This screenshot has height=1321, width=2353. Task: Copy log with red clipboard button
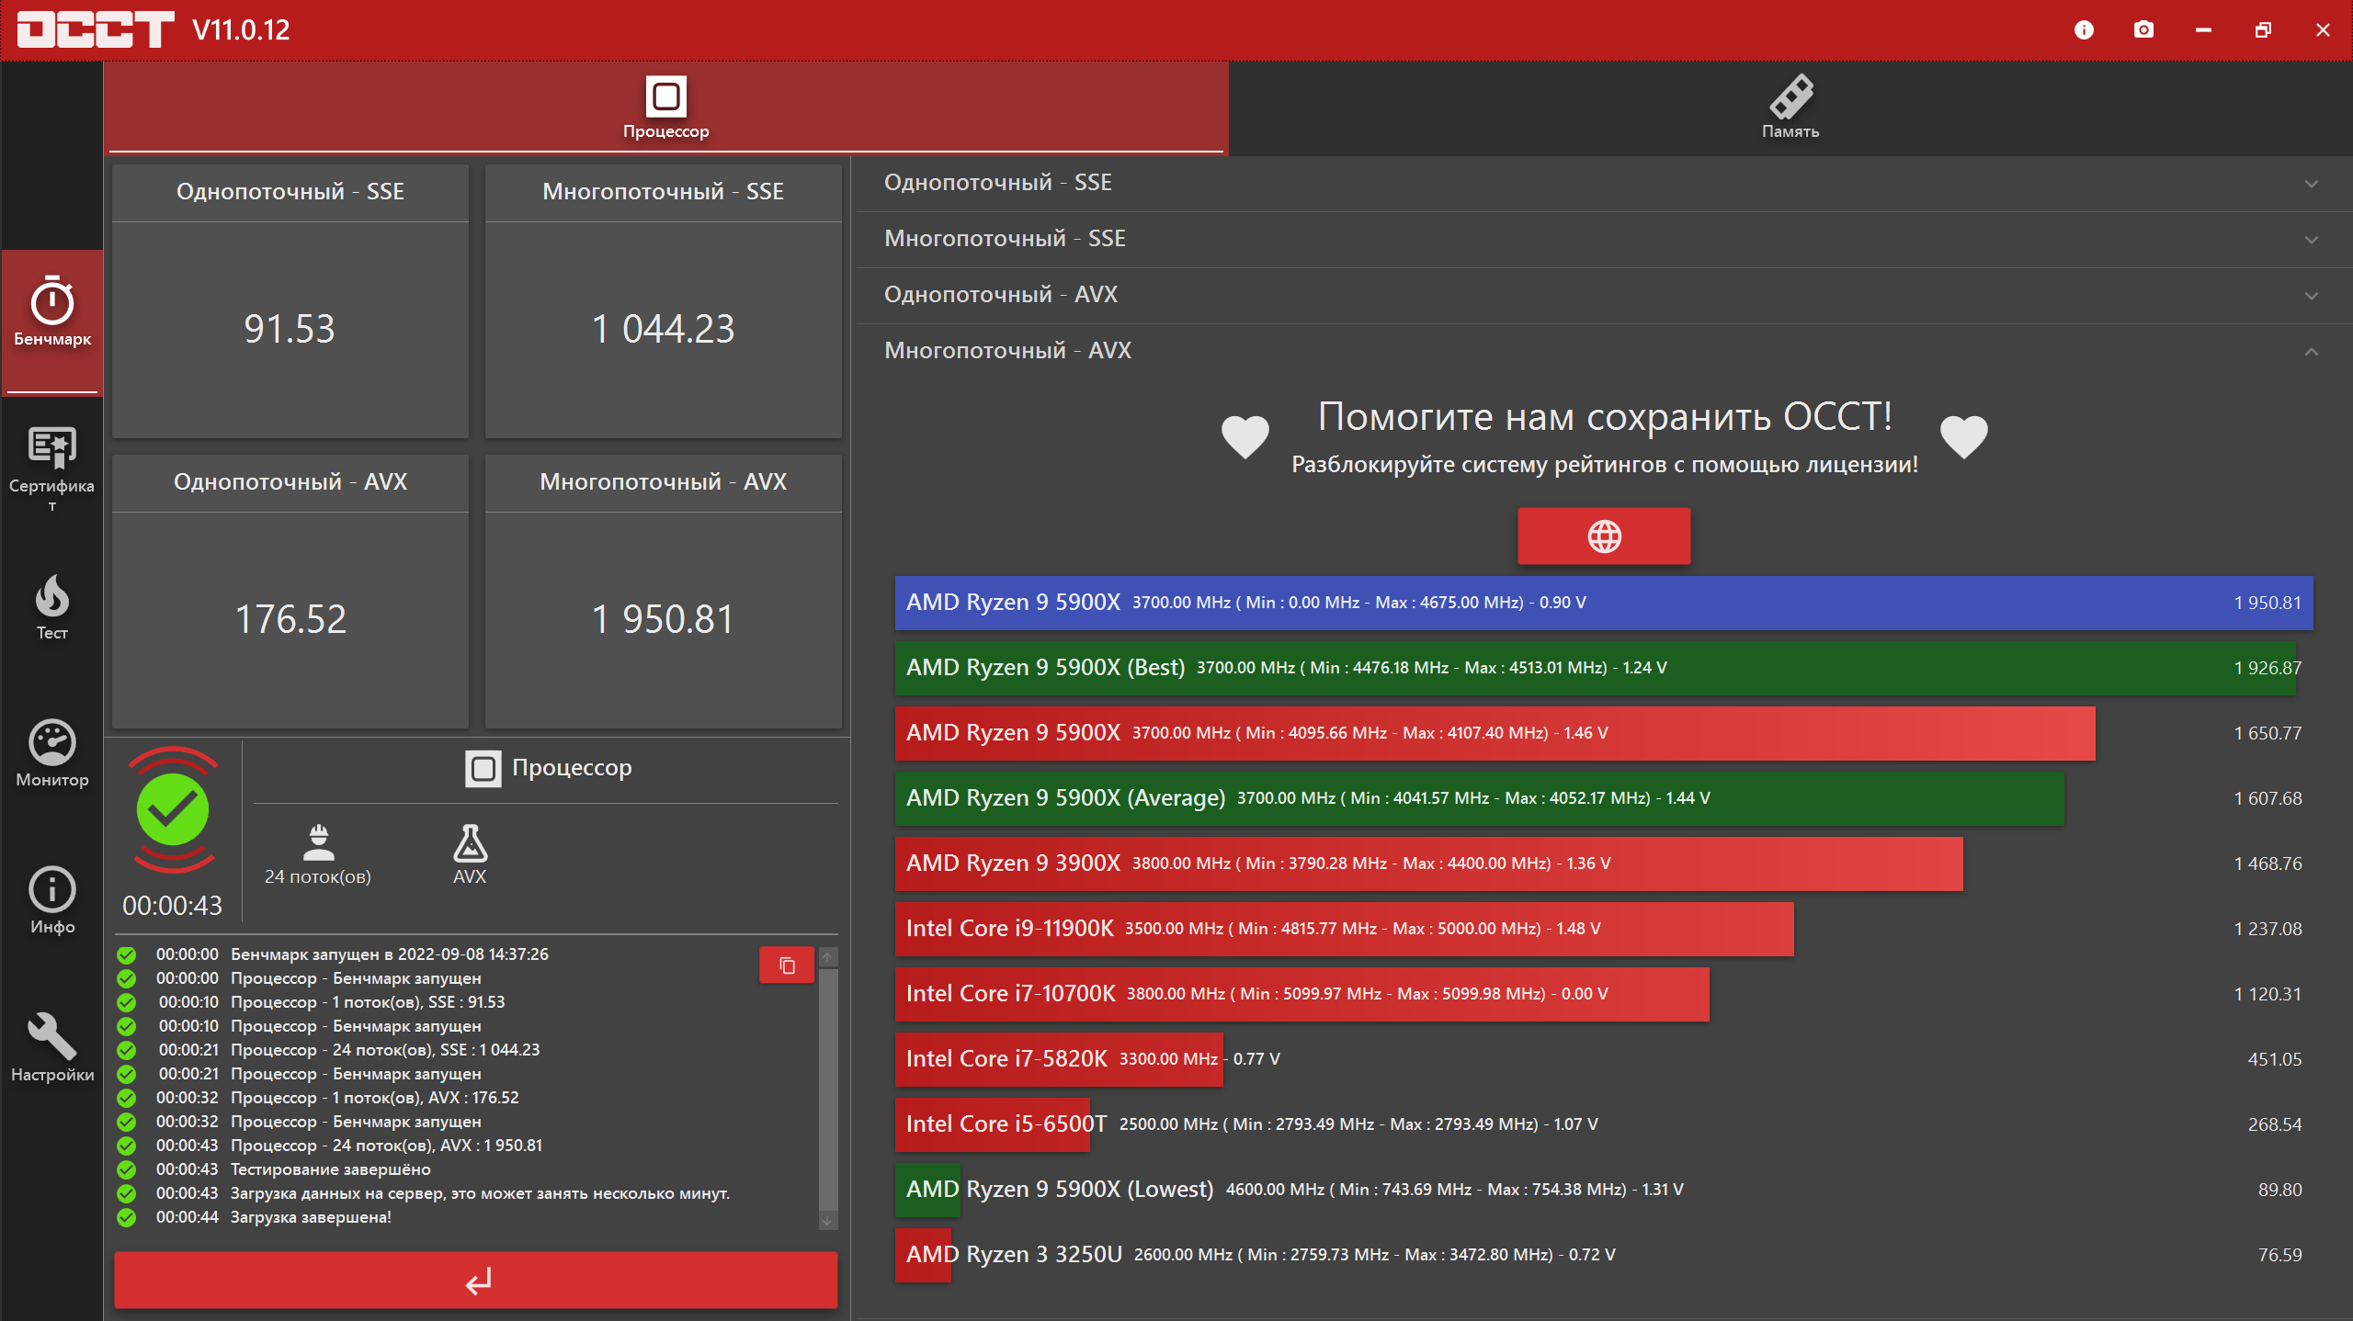coord(787,965)
